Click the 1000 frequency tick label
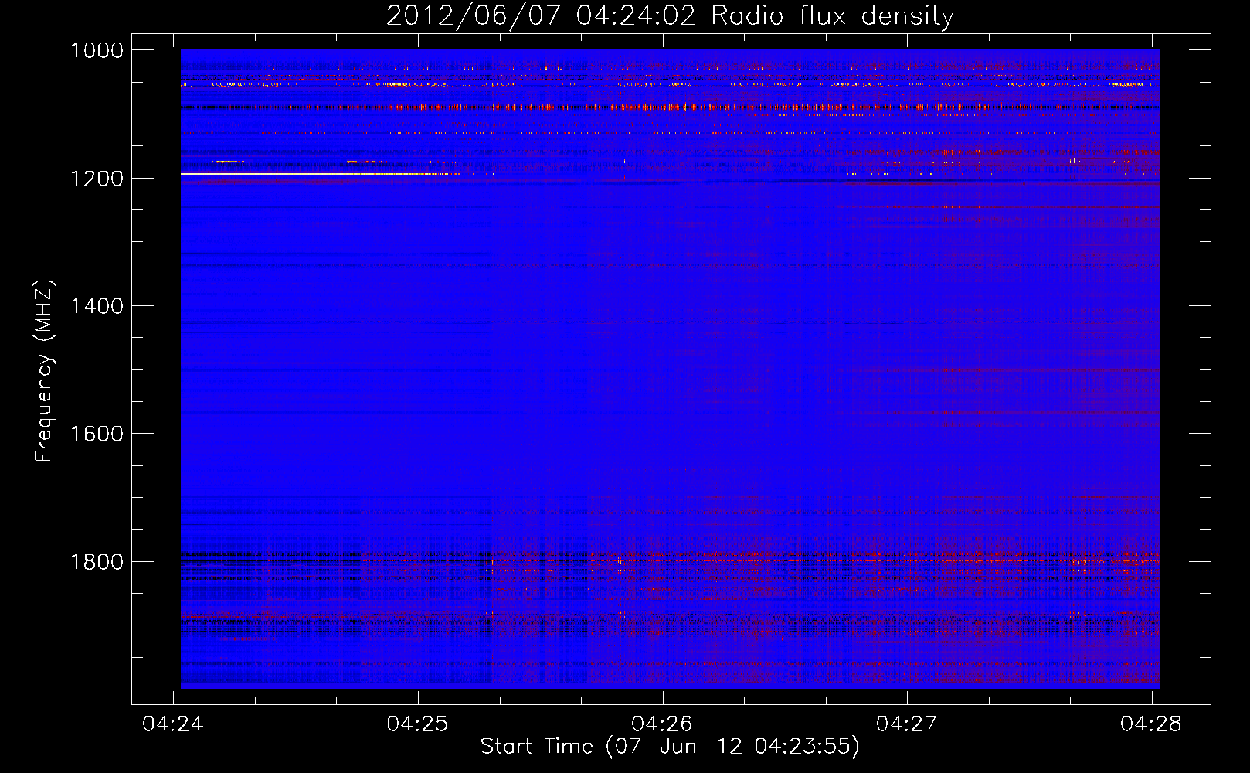Viewport: 1250px width, 773px height. tap(97, 51)
